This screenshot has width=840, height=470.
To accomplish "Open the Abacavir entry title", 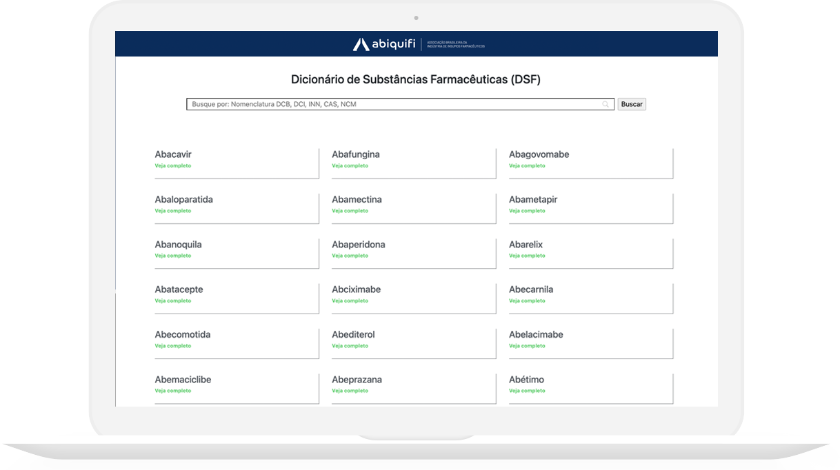I will coord(173,154).
